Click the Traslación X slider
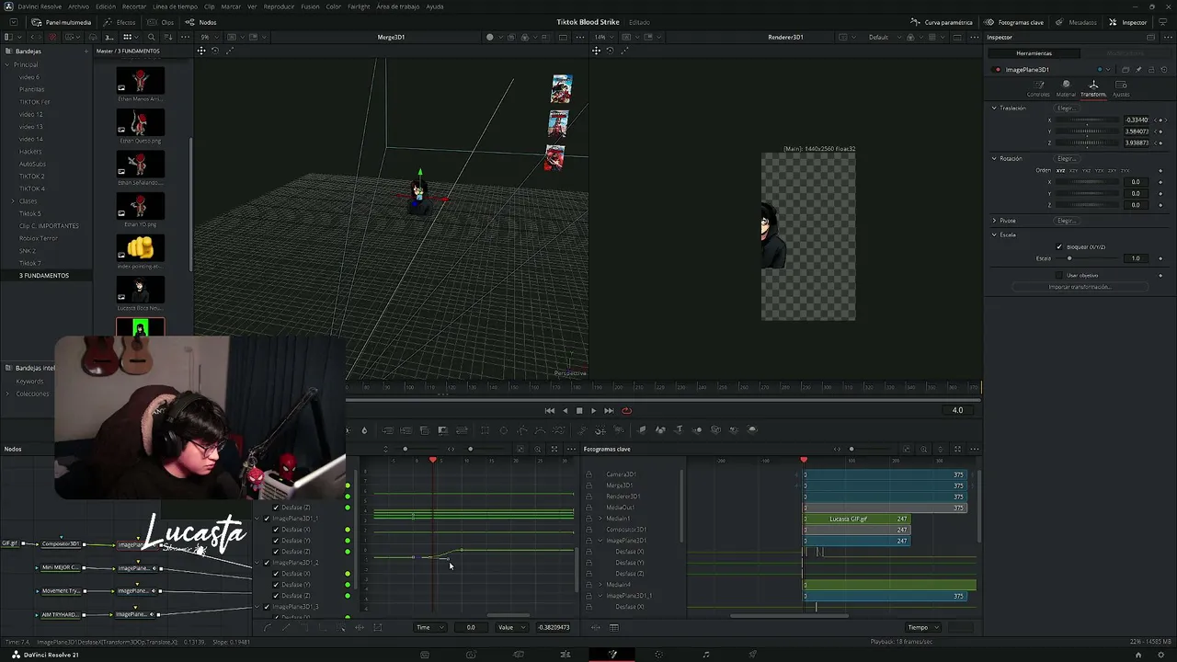The height and width of the screenshot is (662, 1177). tap(1090, 120)
